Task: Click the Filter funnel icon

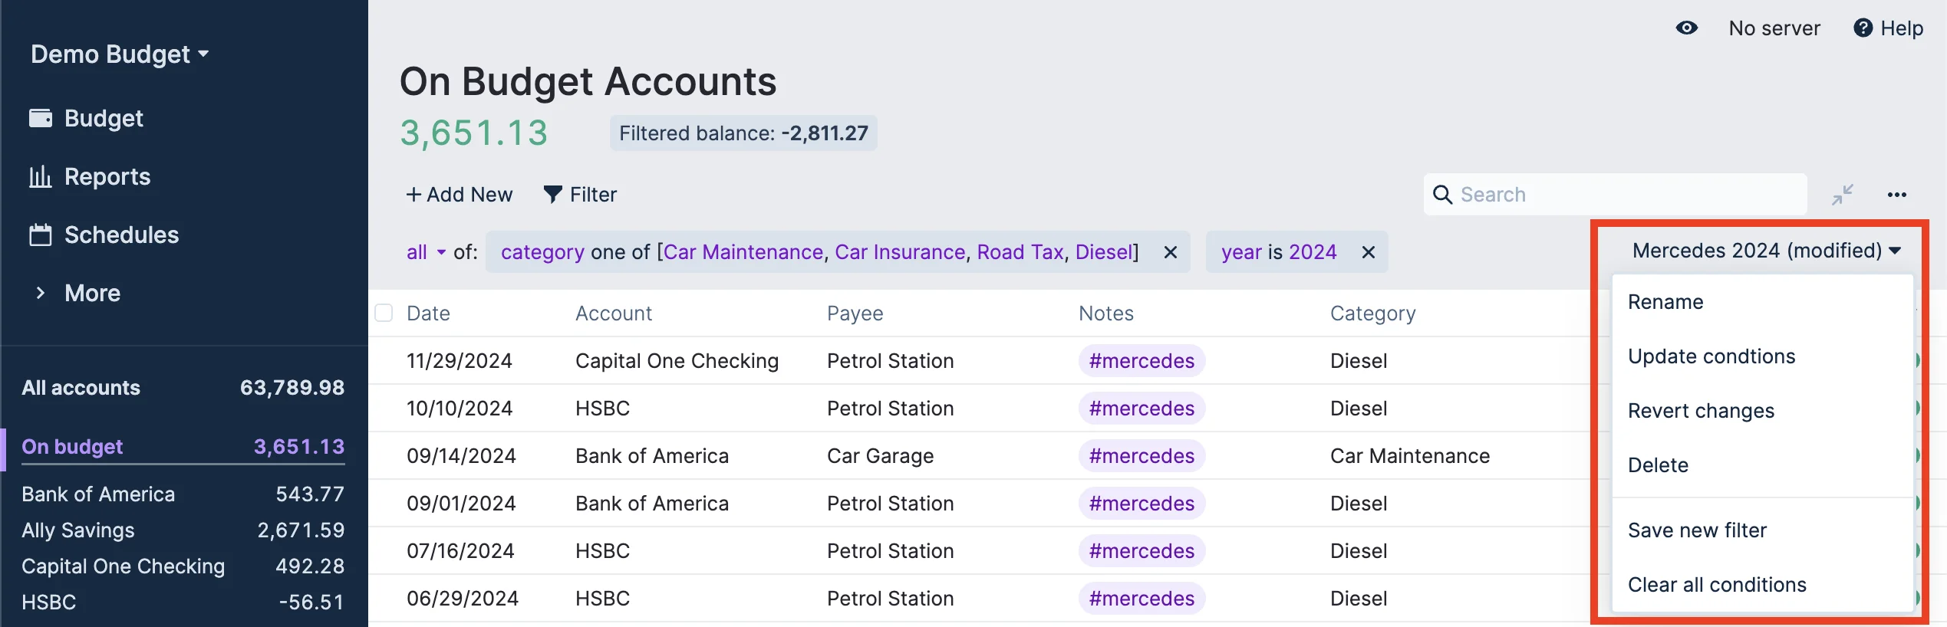Action: click(x=552, y=195)
